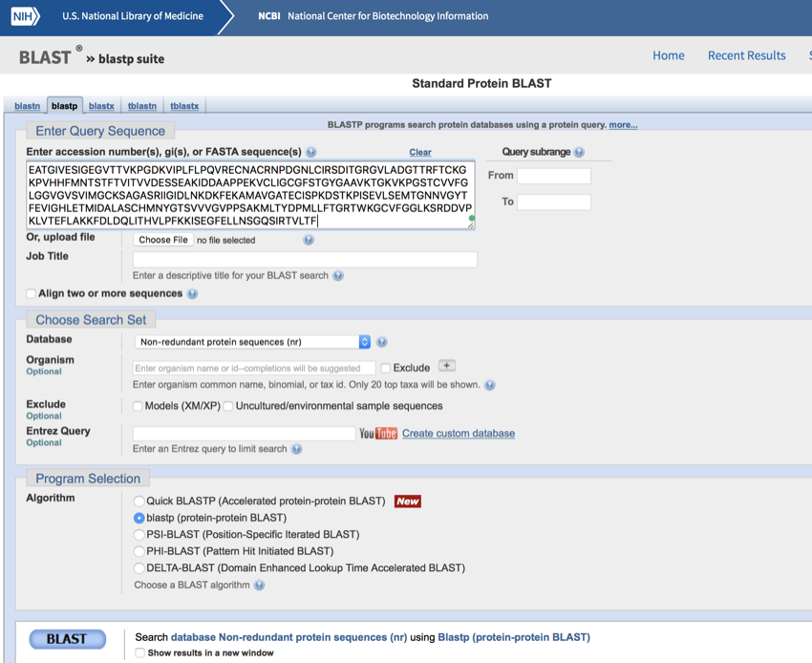Open Recent Results in top navigation

click(746, 55)
